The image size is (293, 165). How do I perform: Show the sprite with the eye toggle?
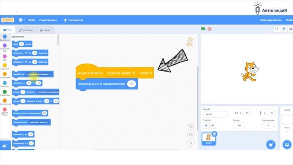pyautogui.click(x=206, y=126)
